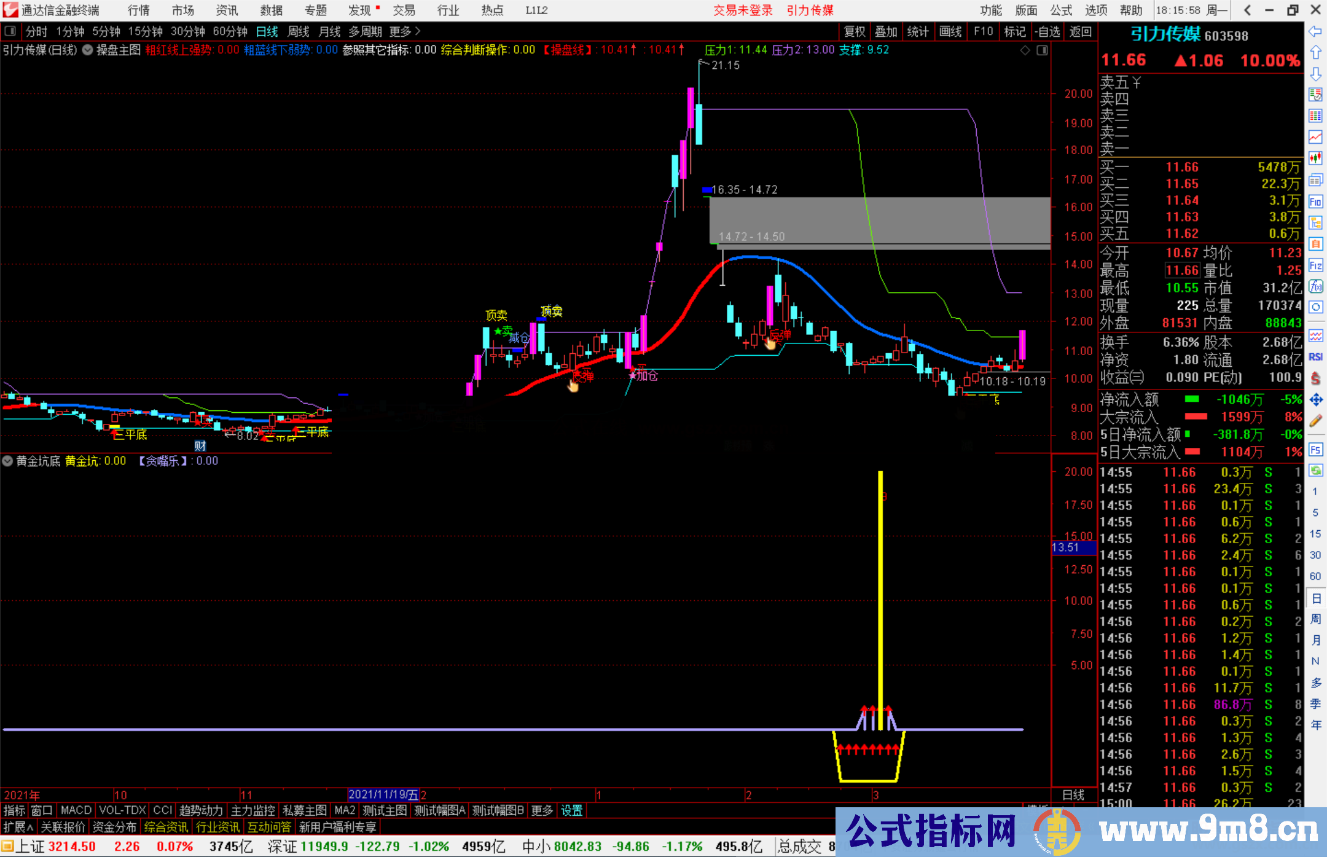The width and height of the screenshot is (1327, 857).
Task: Click the 设置 link in indicator bar
Action: [x=571, y=810]
